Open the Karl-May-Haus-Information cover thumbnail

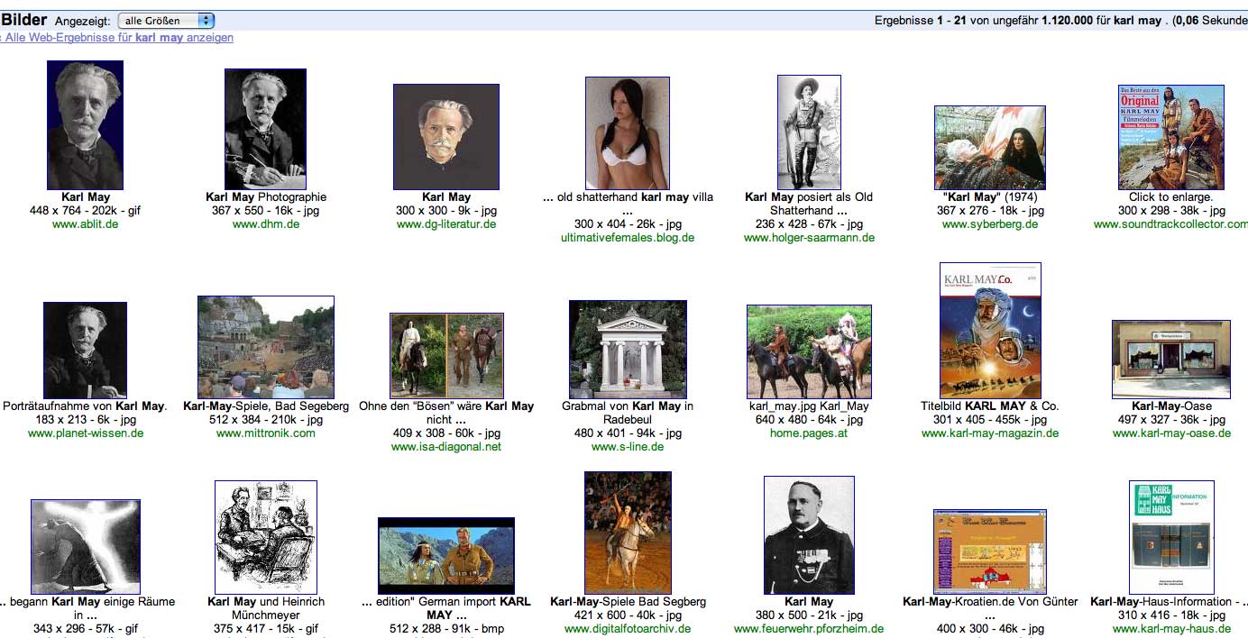tap(1170, 537)
